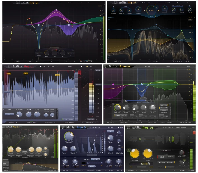The image size is (198, 173).
Task: Toggle full screen mode in Pro-Q 4
Action: pyautogui.click(x=104, y=3)
